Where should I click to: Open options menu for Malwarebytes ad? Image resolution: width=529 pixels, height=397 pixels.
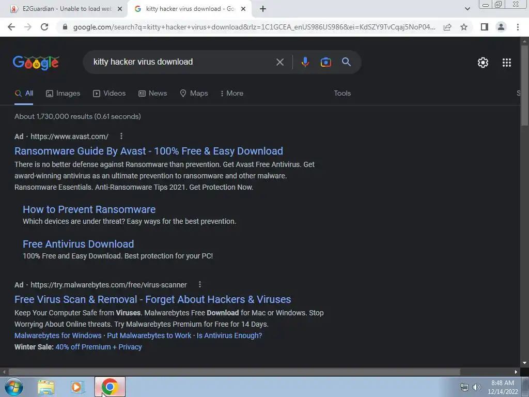[200, 284]
